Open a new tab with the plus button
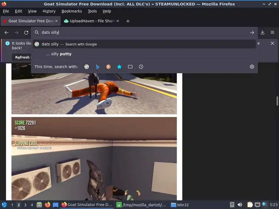279x209 pixels. click(128, 21)
